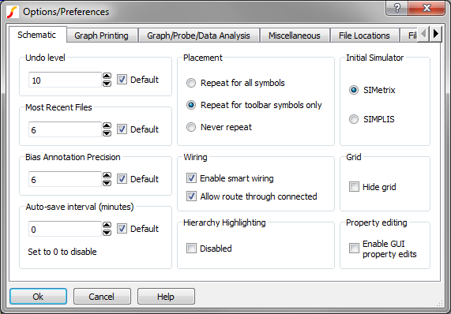This screenshot has width=451, height=314.
Task: Increase Auto-save interval minutes
Action: (x=107, y=225)
